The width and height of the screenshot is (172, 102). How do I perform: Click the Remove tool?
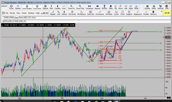pos(153,13)
